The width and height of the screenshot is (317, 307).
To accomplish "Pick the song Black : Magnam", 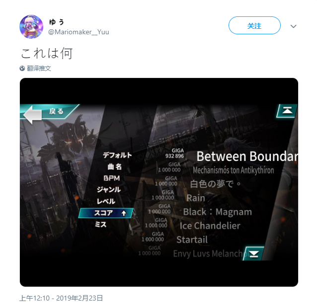I will click(218, 212).
